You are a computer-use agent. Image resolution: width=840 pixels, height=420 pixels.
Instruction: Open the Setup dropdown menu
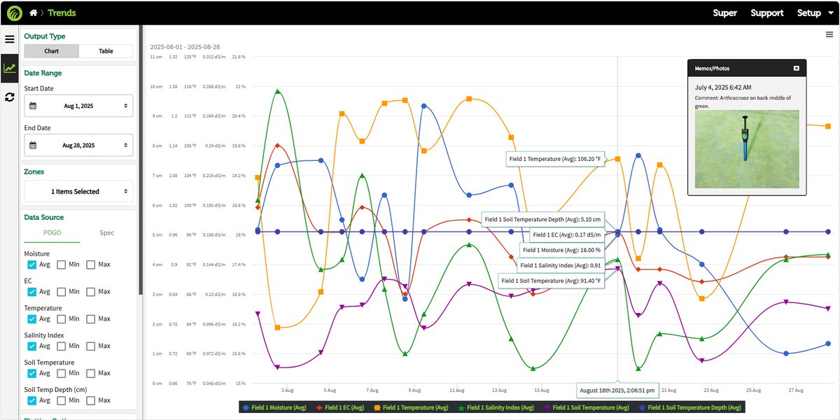(815, 13)
